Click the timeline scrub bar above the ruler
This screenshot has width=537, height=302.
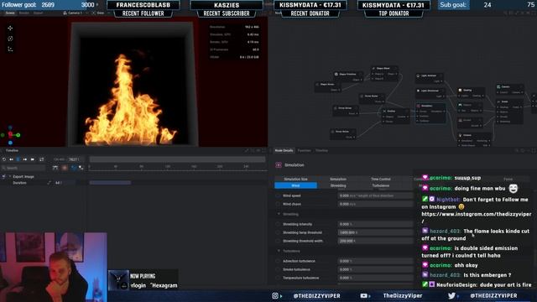click(177, 159)
